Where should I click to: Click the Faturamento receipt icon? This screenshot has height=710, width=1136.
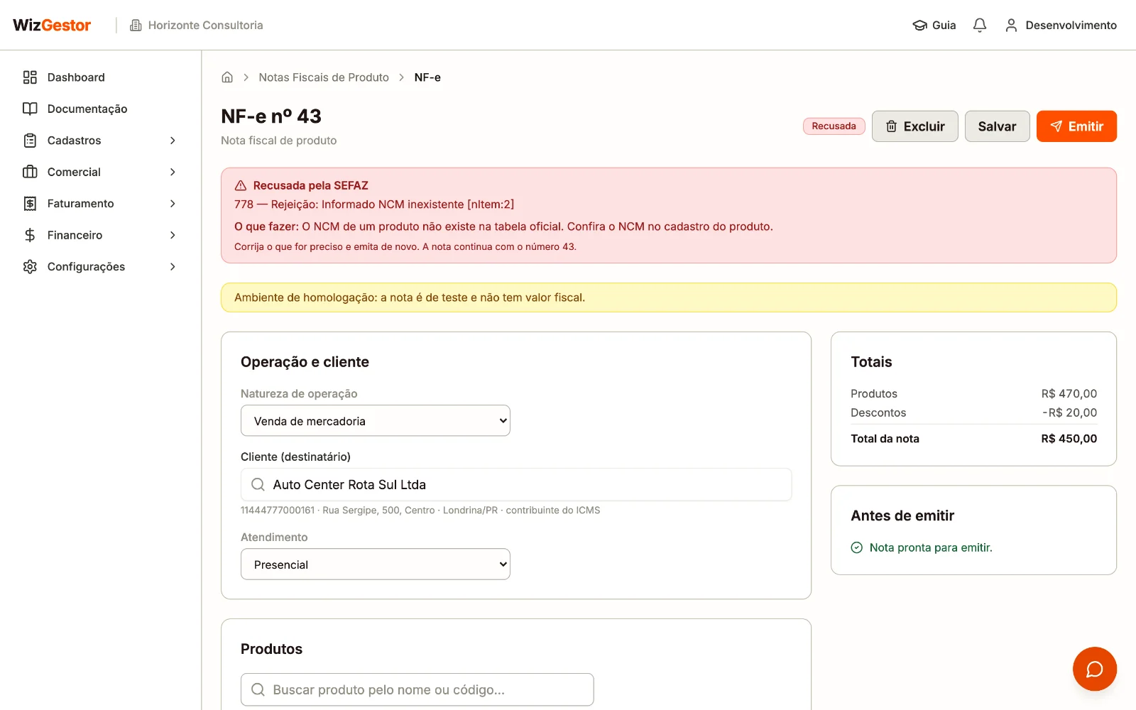click(30, 204)
